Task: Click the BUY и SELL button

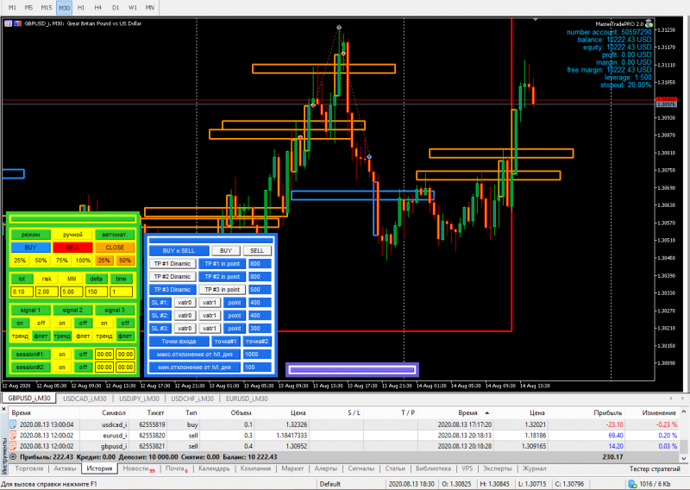Action: [x=179, y=250]
